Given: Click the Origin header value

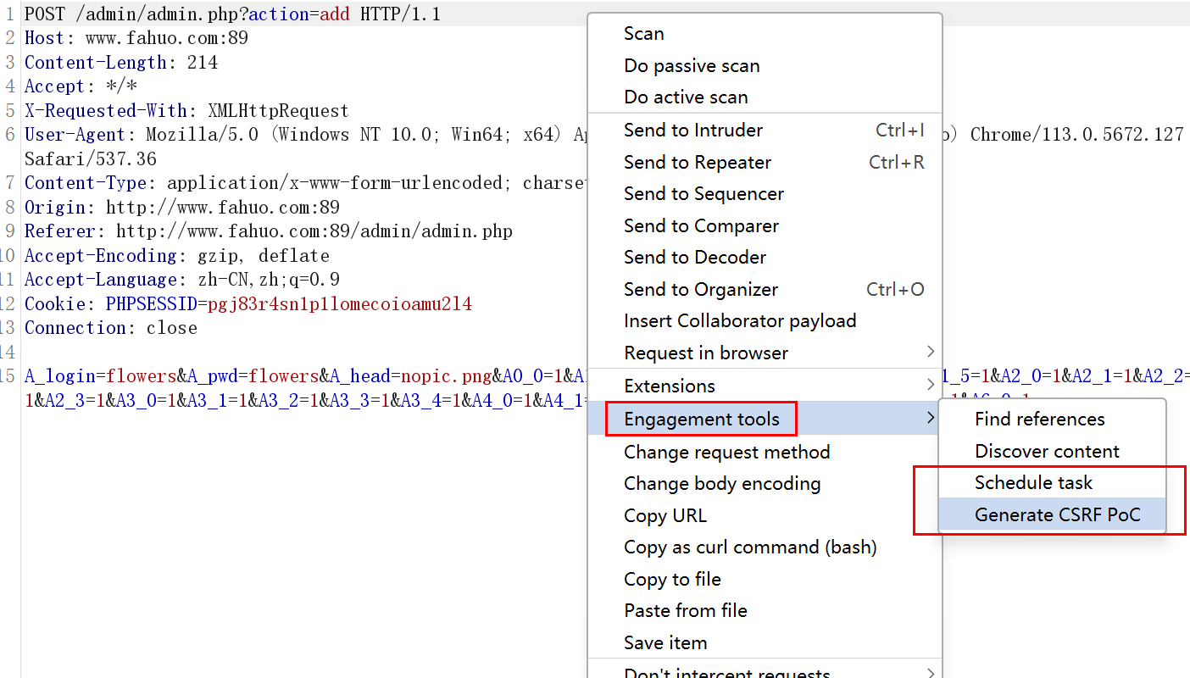Looking at the screenshot, I should (x=223, y=207).
